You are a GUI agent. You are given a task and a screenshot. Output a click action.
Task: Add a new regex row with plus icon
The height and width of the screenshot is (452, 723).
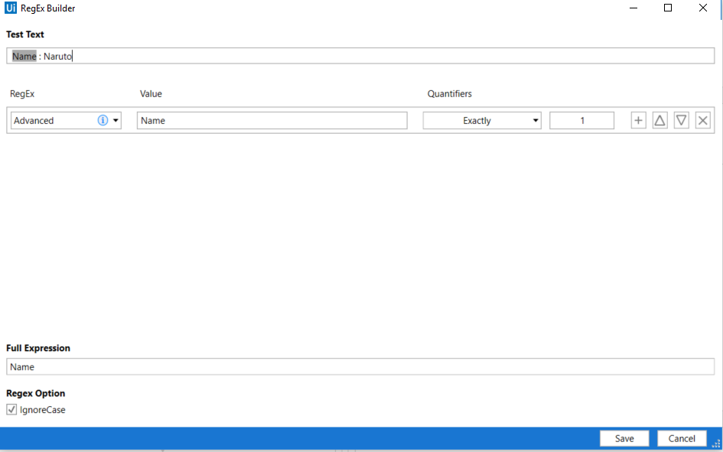pos(638,120)
